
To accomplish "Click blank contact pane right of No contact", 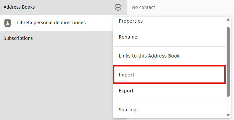I will click(194, 7).
